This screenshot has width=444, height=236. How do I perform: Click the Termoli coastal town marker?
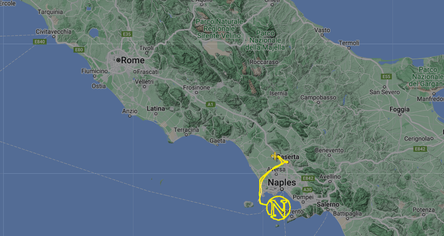pyautogui.click(x=349, y=48)
